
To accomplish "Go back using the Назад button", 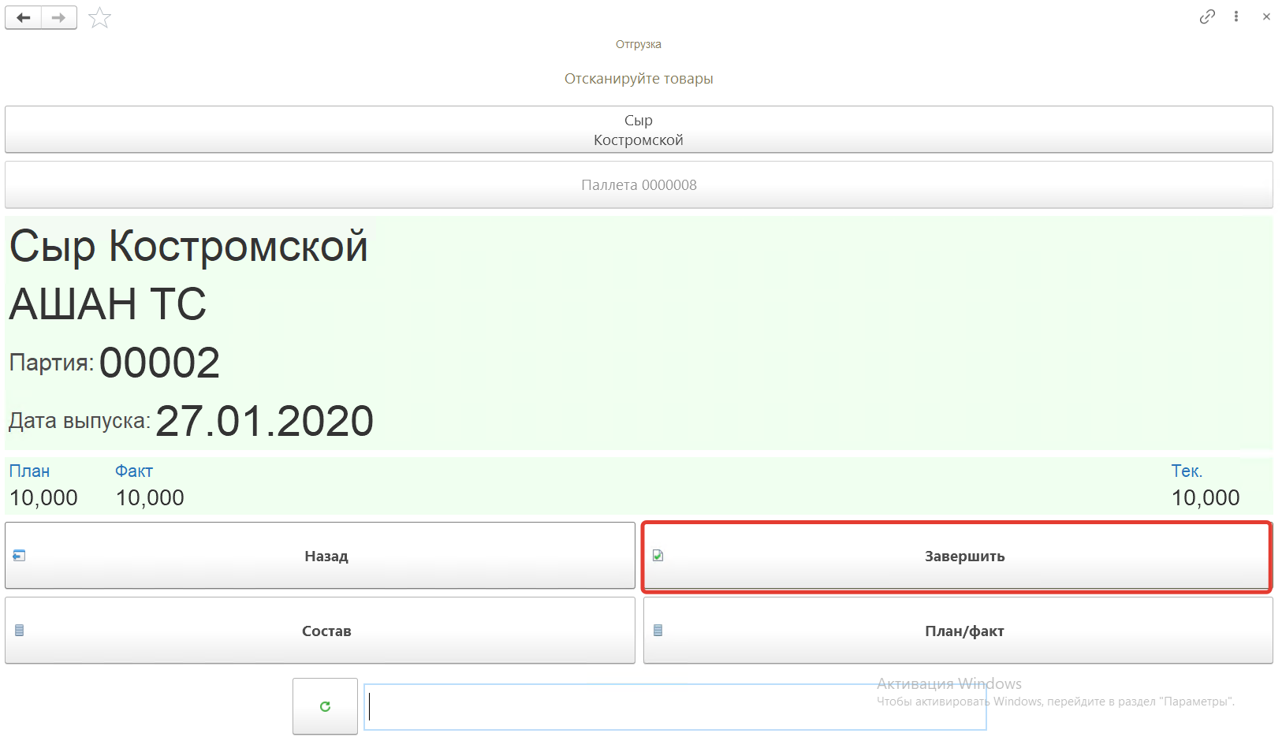I will click(320, 556).
